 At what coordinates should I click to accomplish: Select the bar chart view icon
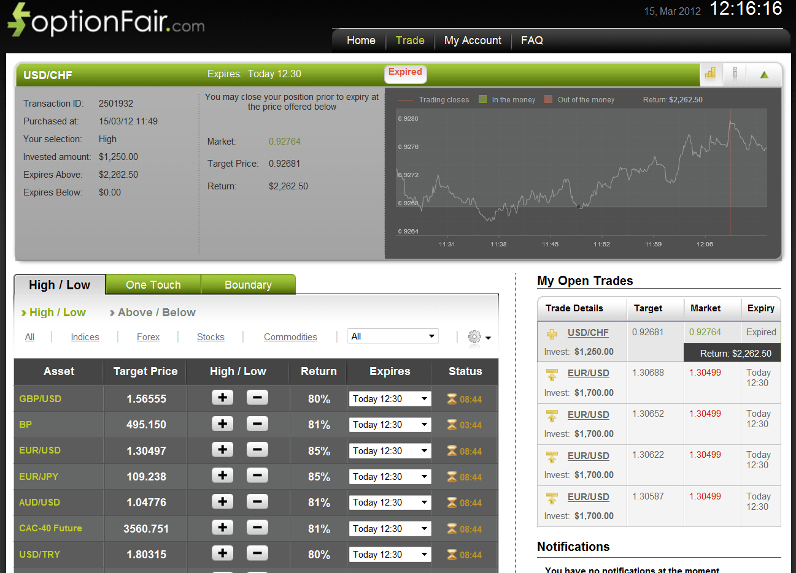click(711, 74)
